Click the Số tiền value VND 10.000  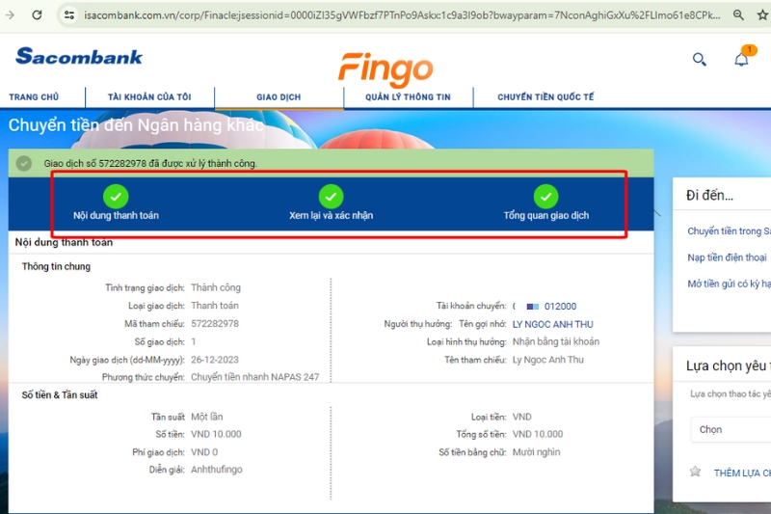pyautogui.click(x=216, y=434)
